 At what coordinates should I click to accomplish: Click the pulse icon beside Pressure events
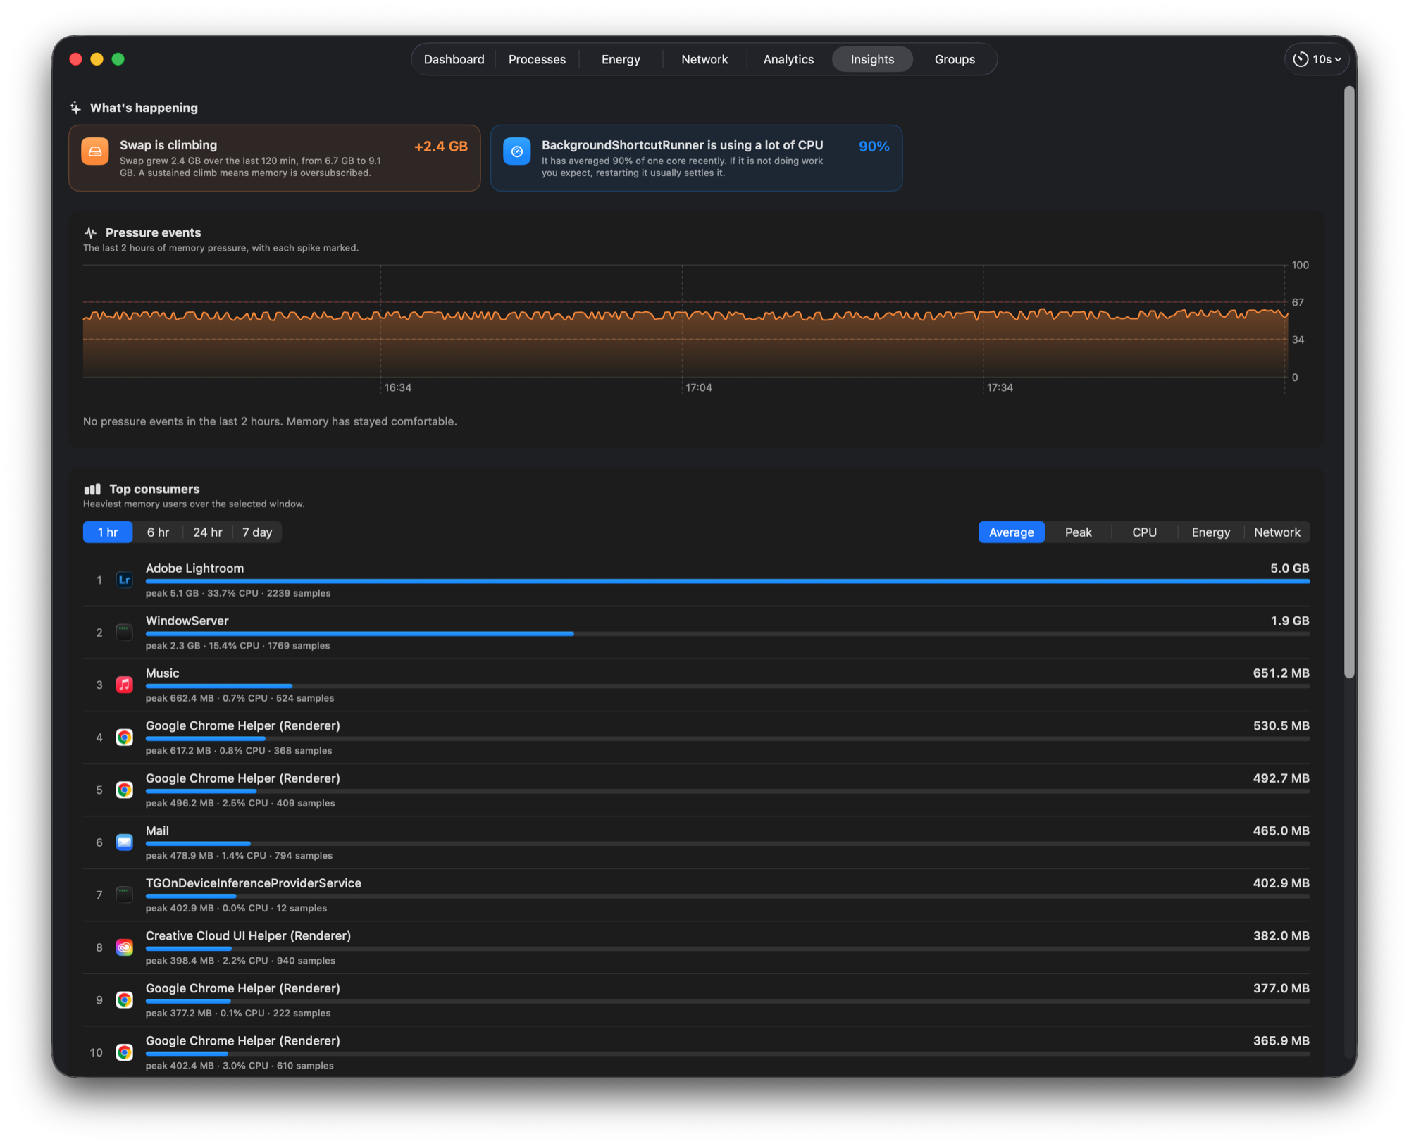[91, 232]
